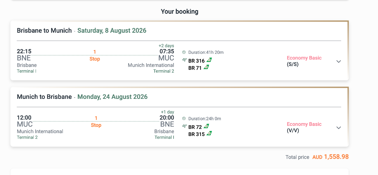Expand Munich to Brisbane flight details chevron

(x=339, y=128)
